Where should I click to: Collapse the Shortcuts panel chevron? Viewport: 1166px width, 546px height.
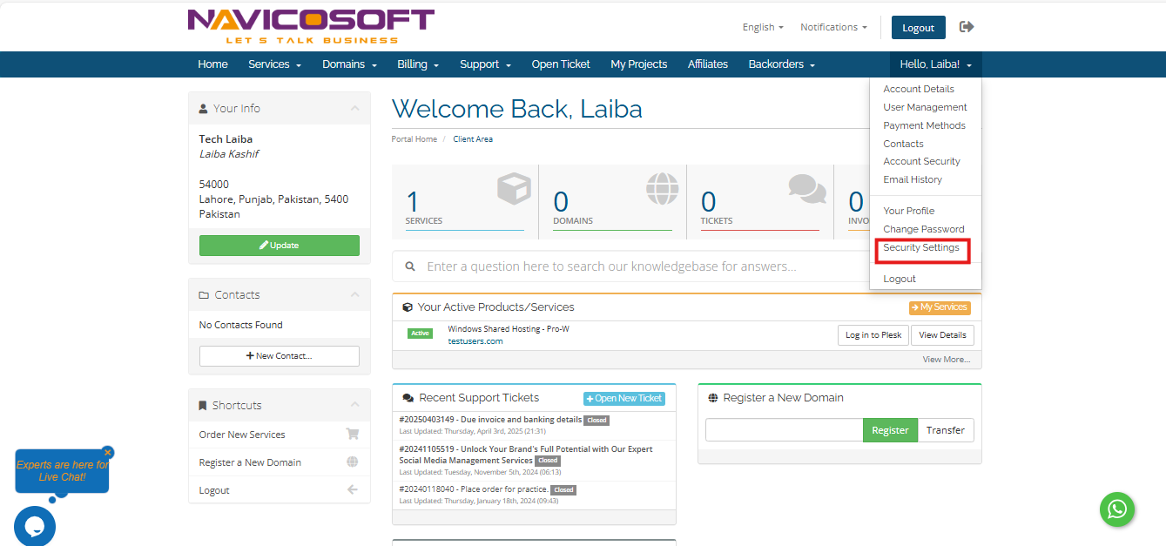[354, 405]
